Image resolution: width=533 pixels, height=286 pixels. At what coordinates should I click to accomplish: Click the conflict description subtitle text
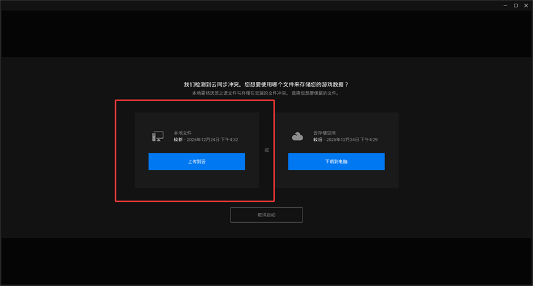(265, 93)
